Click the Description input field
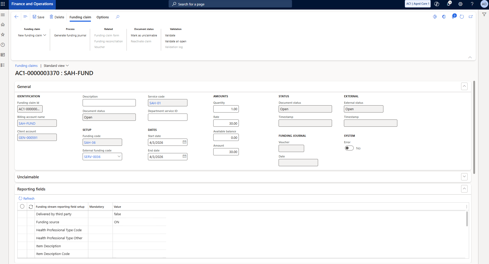This screenshot has width=489, height=264. tap(109, 103)
